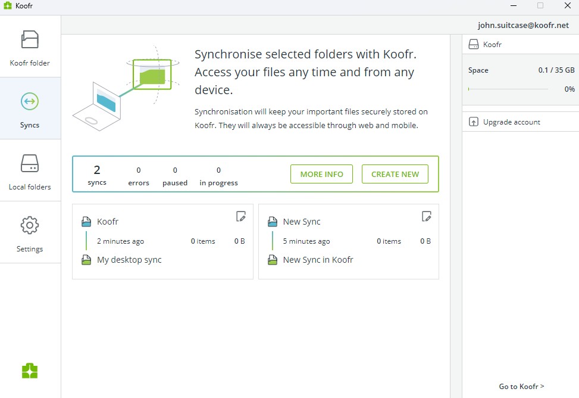Viewport: 579px width, 398px height.
Task: Click green file icon beside New Sync in Koofr
Action: (273, 260)
